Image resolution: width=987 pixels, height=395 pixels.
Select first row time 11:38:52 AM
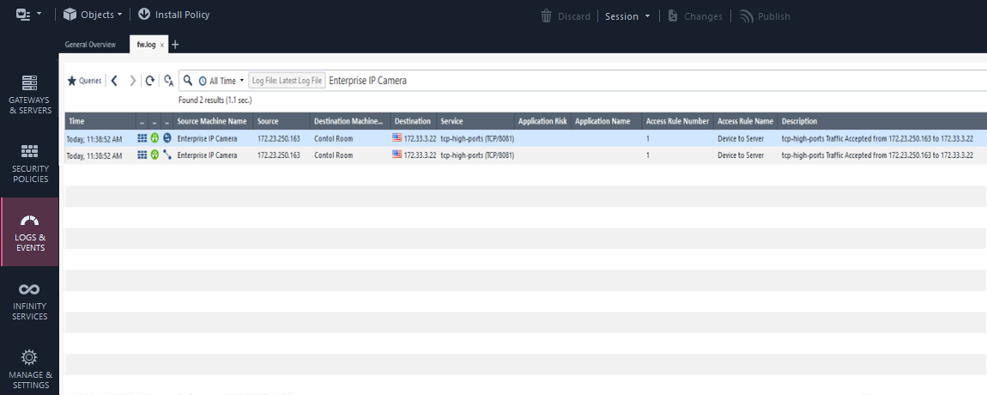pyautogui.click(x=95, y=138)
